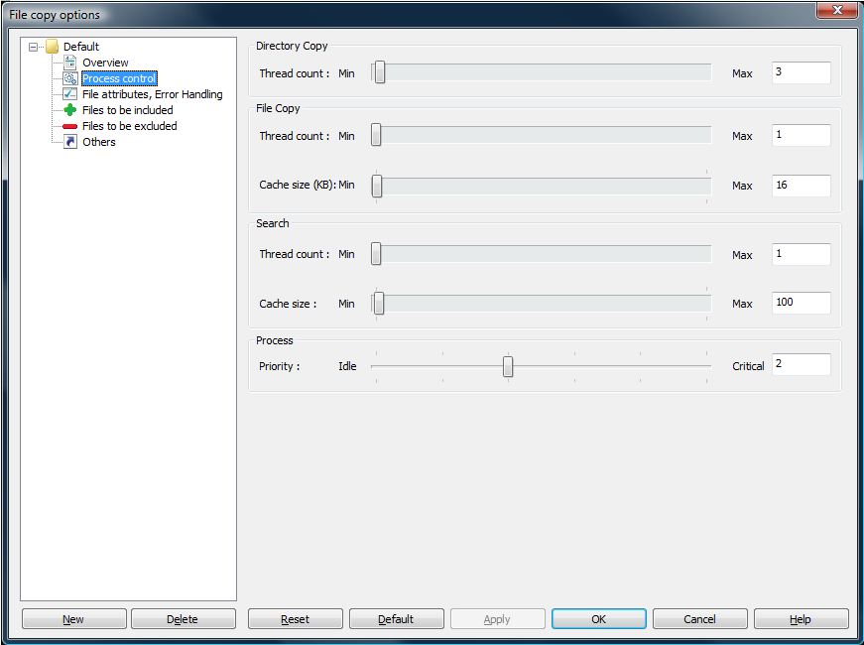Select the Others settings entry
The image size is (864, 645).
point(98,142)
